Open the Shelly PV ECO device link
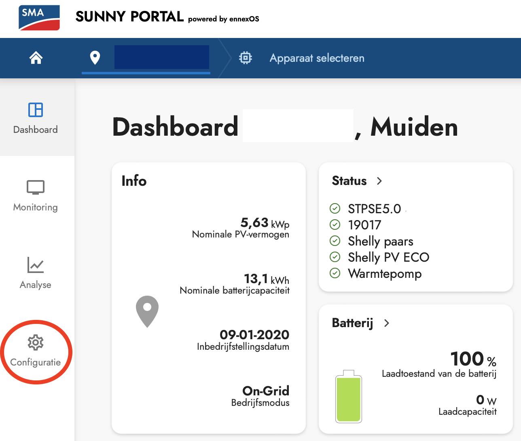Image resolution: width=521 pixels, height=441 pixels. [x=388, y=257]
